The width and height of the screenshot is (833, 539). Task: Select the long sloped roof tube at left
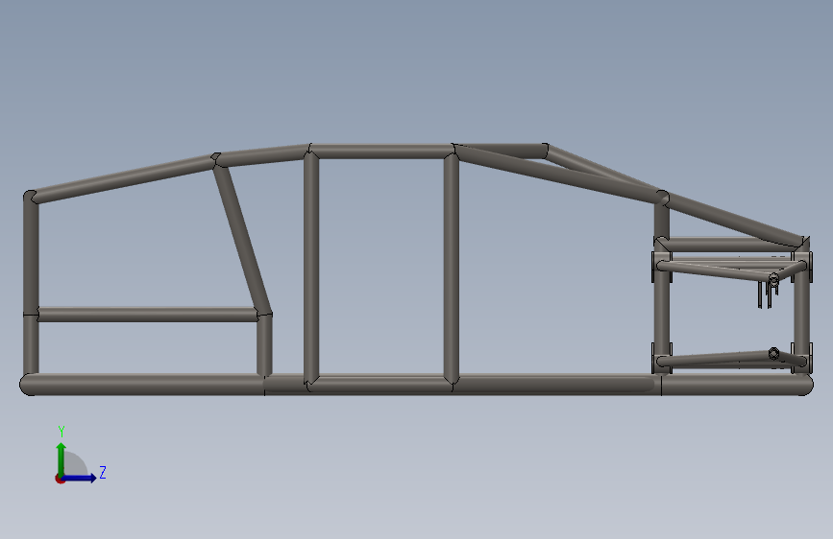tap(124, 178)
